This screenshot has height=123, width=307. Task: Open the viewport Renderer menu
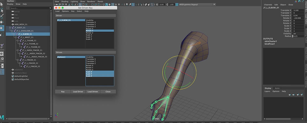click(x=91, y=1)
